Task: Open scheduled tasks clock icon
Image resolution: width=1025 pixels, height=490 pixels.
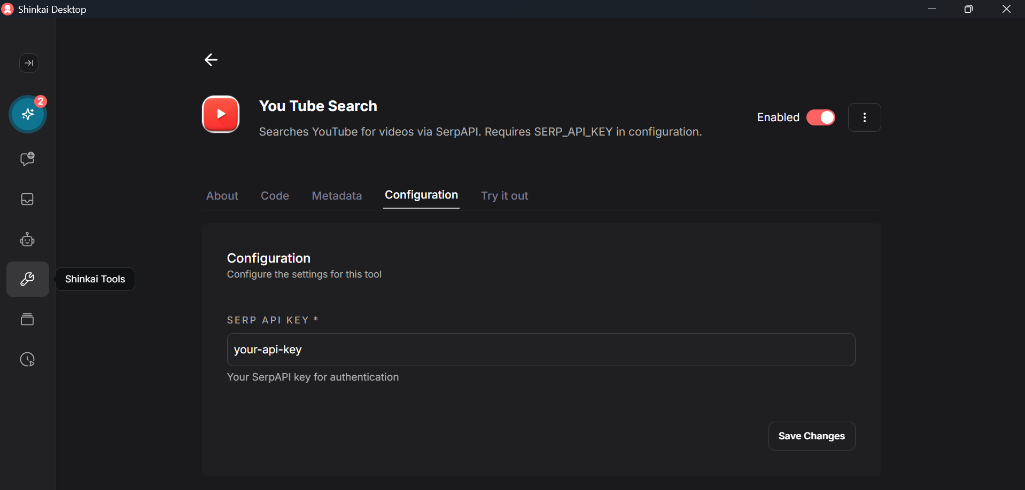Action: 27,359
